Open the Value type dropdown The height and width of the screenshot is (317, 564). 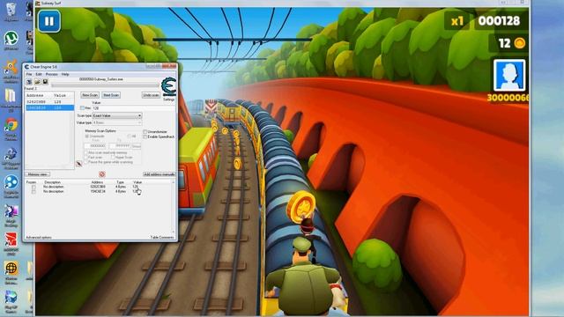tap(117, 123)
